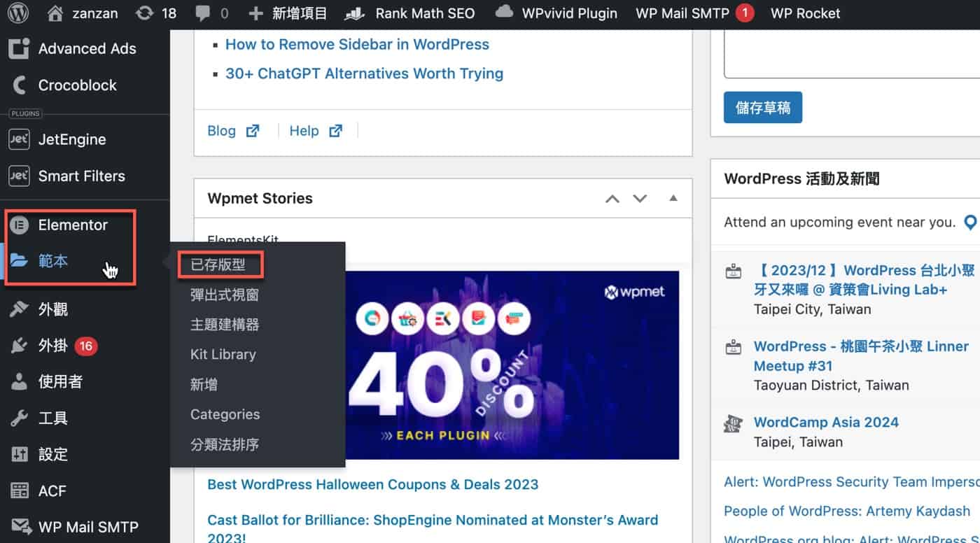Select 彈出式視窗 in the flyout submenu
This screenshot has width=980, height=543.
pyautogui.click(x=225, y=295)
